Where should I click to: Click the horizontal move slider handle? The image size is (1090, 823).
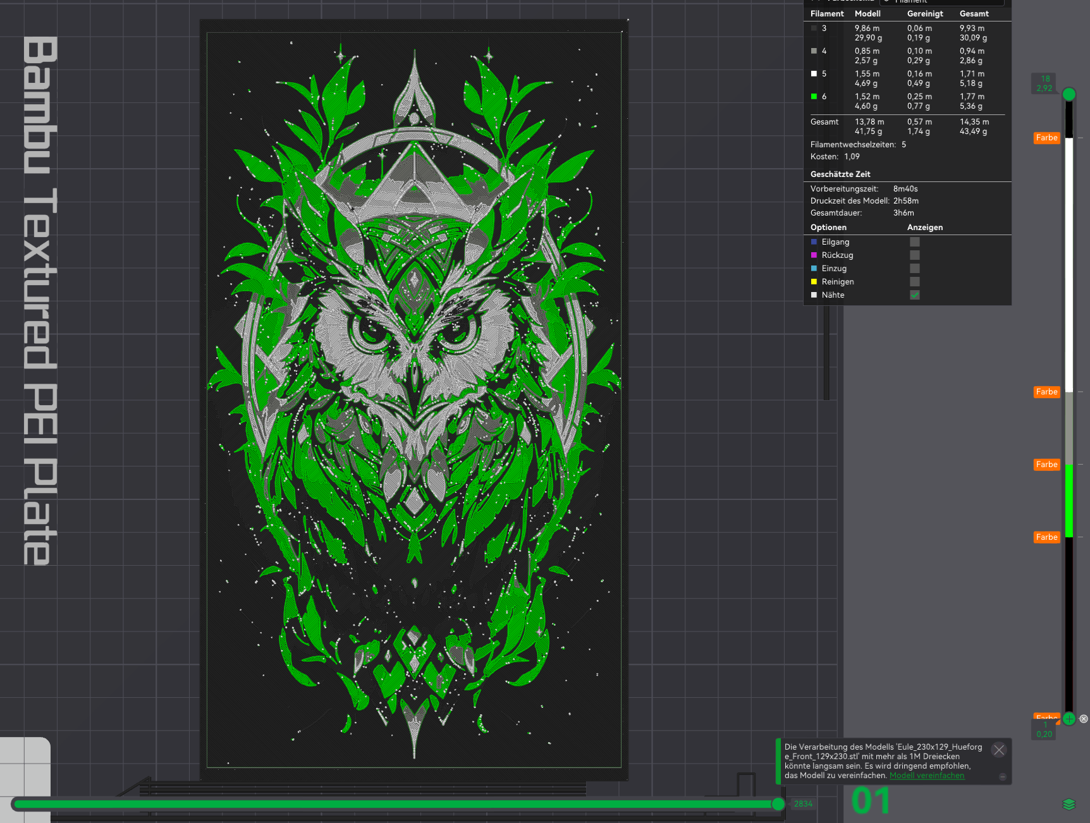(x=778, y=804)
